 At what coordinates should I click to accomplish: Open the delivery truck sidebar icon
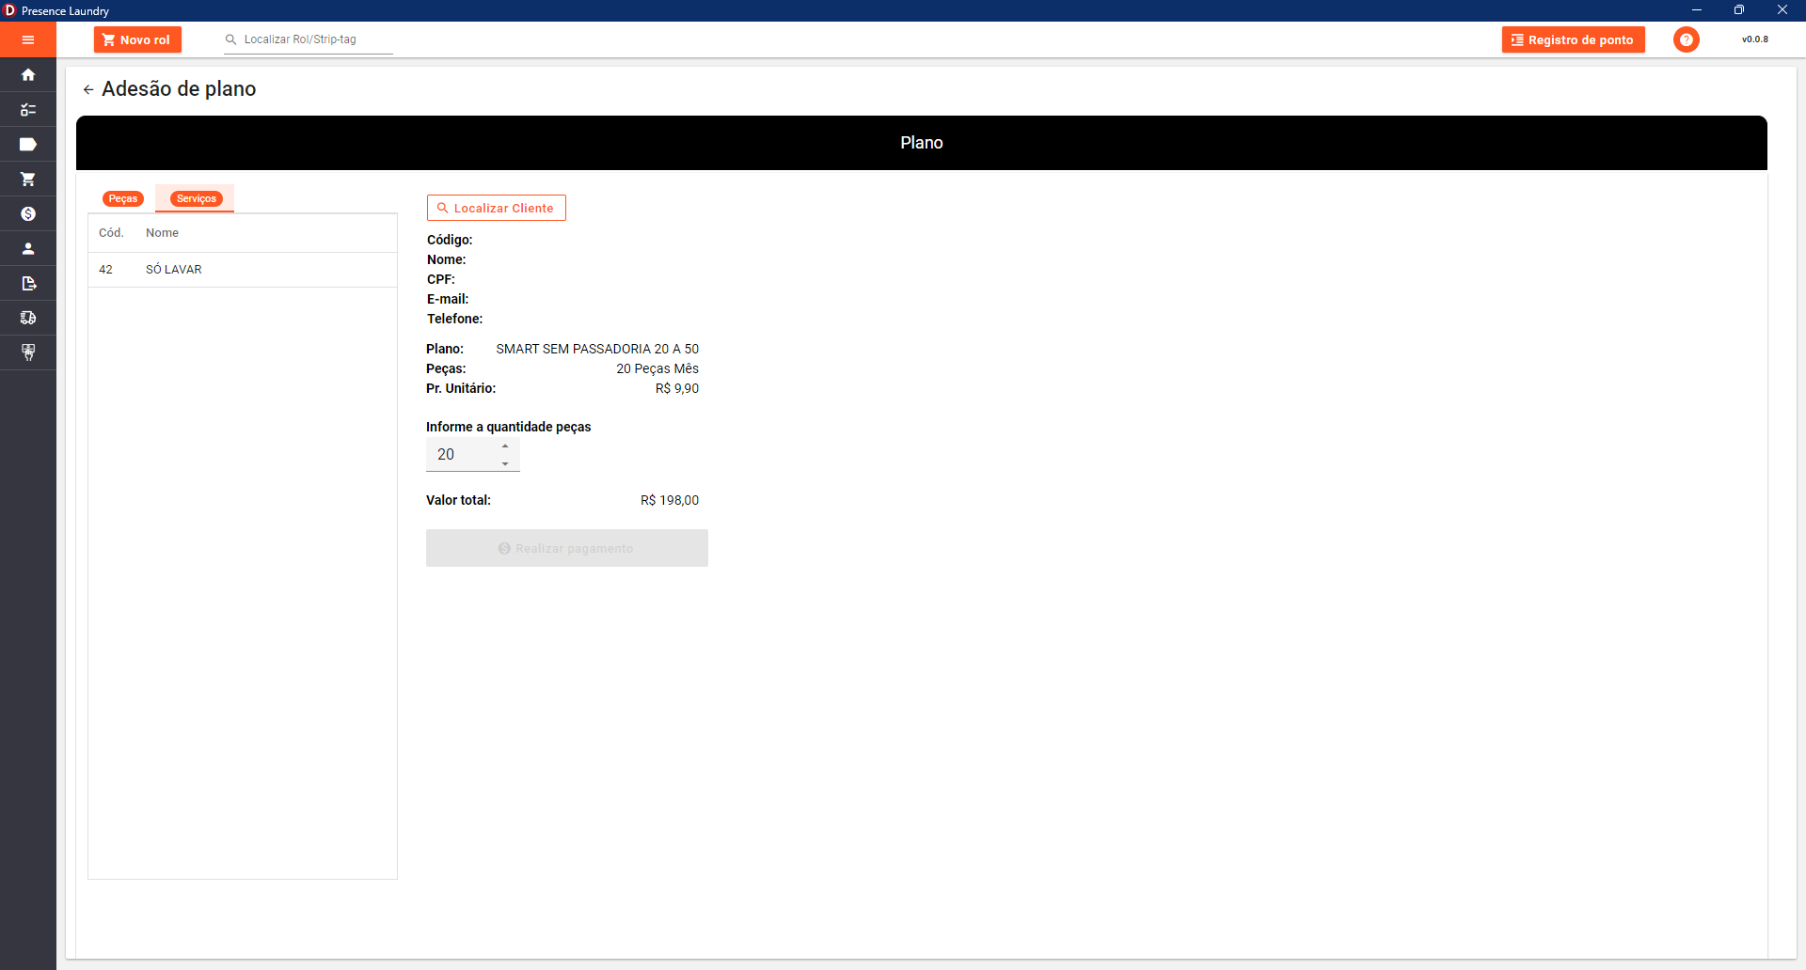(x=28, y=318)
